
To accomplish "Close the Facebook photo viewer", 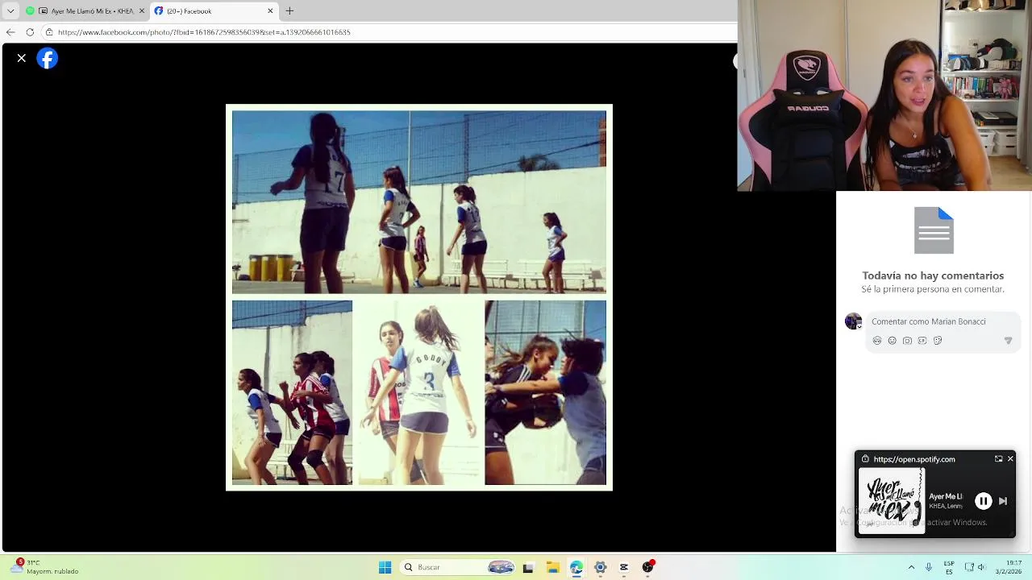I will (22, 58).
